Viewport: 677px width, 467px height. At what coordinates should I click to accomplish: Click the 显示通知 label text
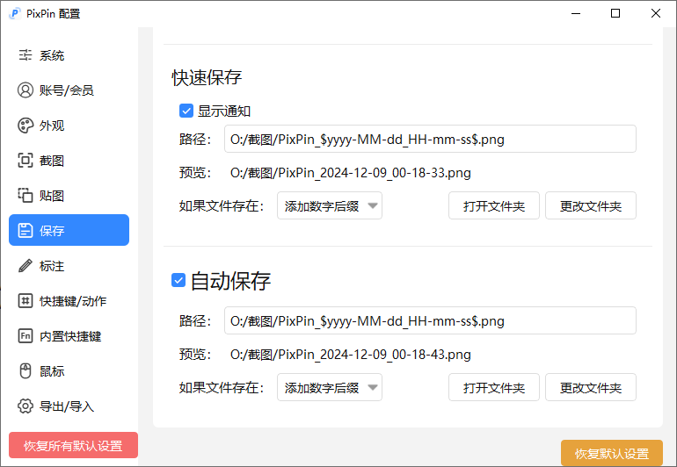point(224,111)
